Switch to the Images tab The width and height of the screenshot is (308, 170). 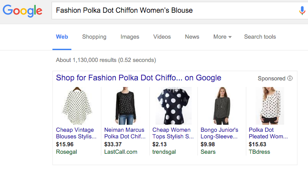[x=130, y=36]
